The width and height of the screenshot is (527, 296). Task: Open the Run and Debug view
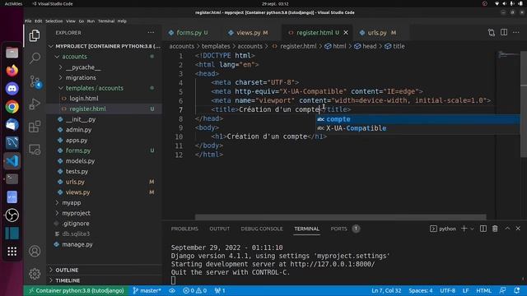tap(35, 104)
